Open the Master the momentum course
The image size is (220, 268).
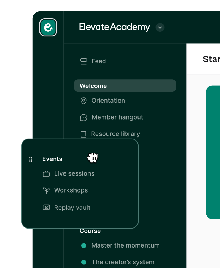pyautogui.click(x=126, y=245)
